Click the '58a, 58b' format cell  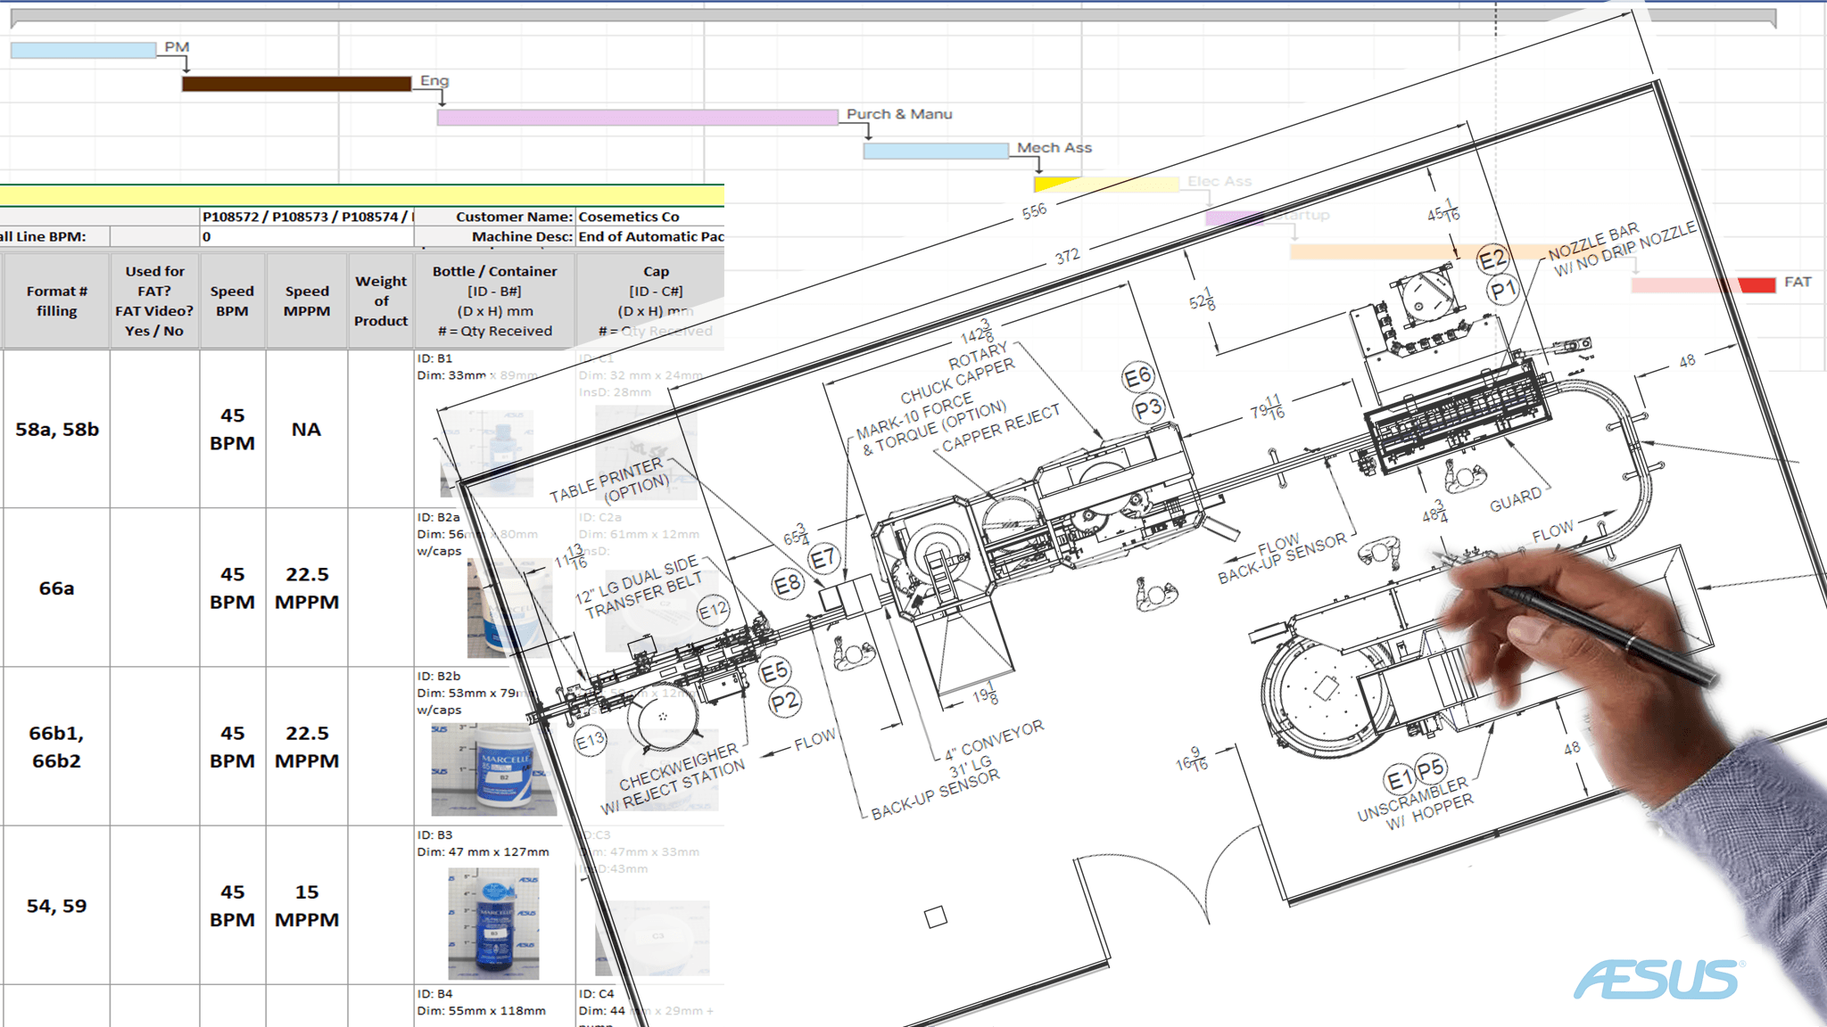[x=57, y=429]
